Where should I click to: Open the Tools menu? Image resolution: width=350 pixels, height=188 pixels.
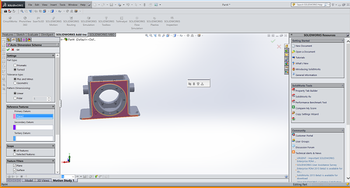[63, 5]
